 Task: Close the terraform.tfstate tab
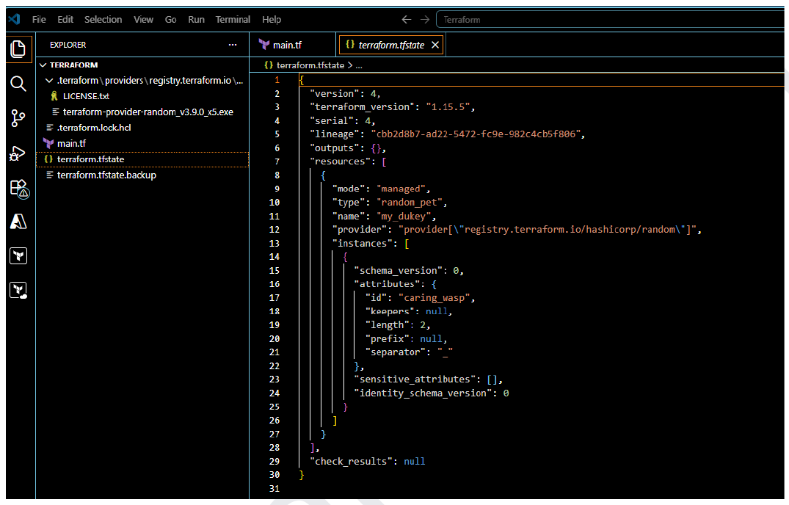435,45
